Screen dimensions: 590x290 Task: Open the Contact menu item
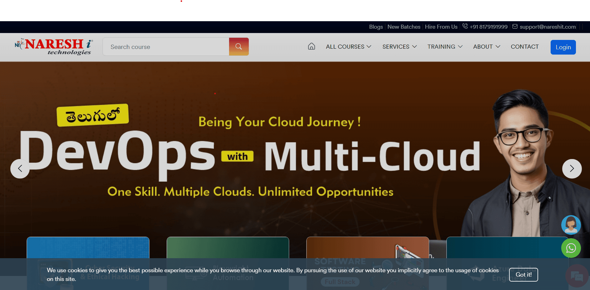pyautogui.click(x=525, y=47)
